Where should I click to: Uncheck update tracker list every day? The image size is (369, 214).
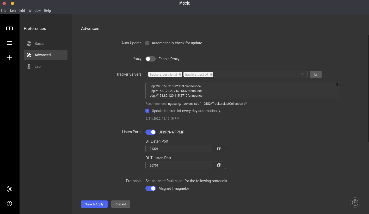click(147, 111)
